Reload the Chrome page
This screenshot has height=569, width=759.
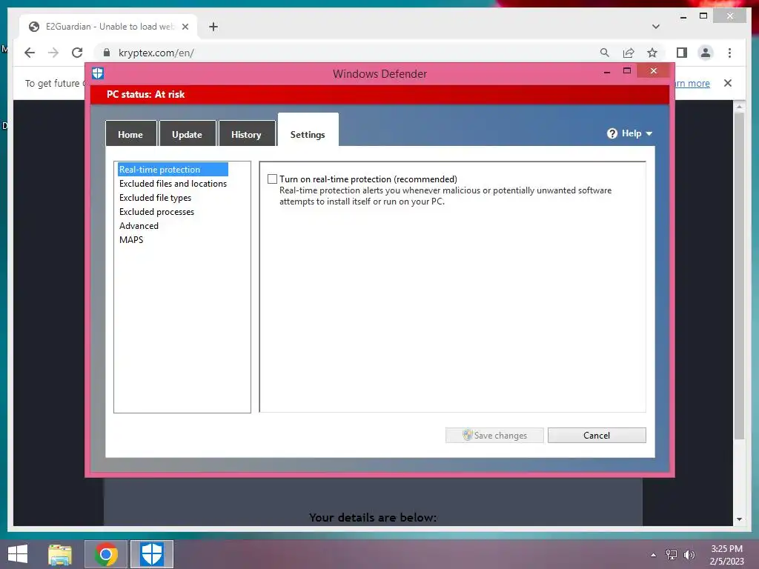click(x=77, y=53)
